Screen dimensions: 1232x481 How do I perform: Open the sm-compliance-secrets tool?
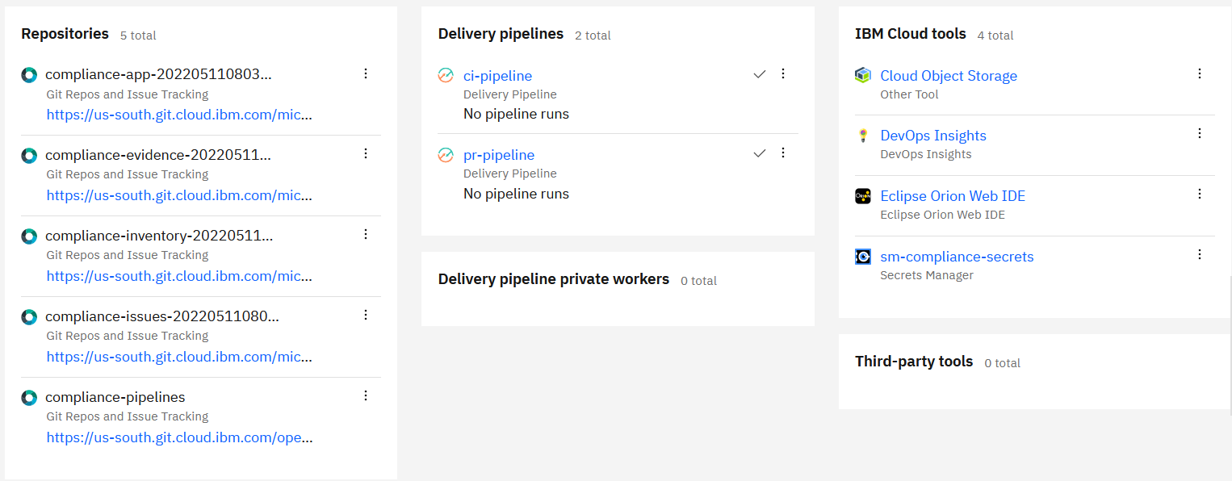[x=957, y=256]
